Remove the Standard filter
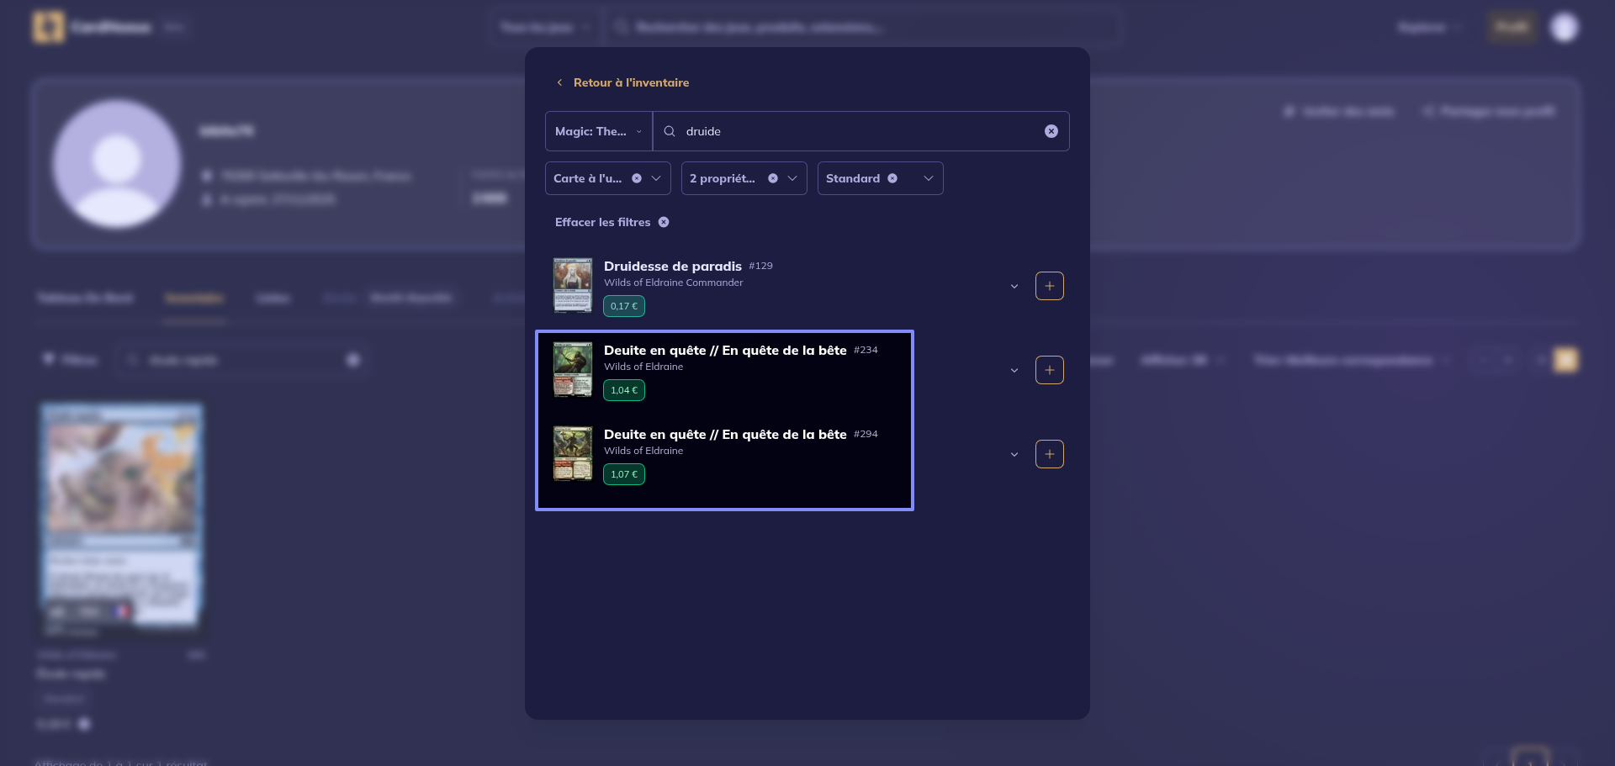Screen dimensions: 1615x766 (x=892, y=178)
